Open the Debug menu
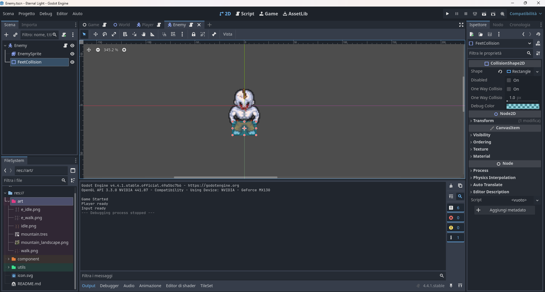The width and height of the screenshot is (545, 292). (x=46, y=14)
